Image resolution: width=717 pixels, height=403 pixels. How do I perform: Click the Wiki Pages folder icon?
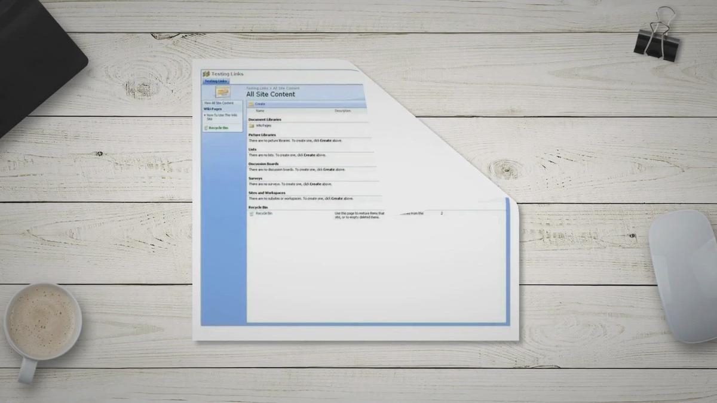click(x=252, y=125)
